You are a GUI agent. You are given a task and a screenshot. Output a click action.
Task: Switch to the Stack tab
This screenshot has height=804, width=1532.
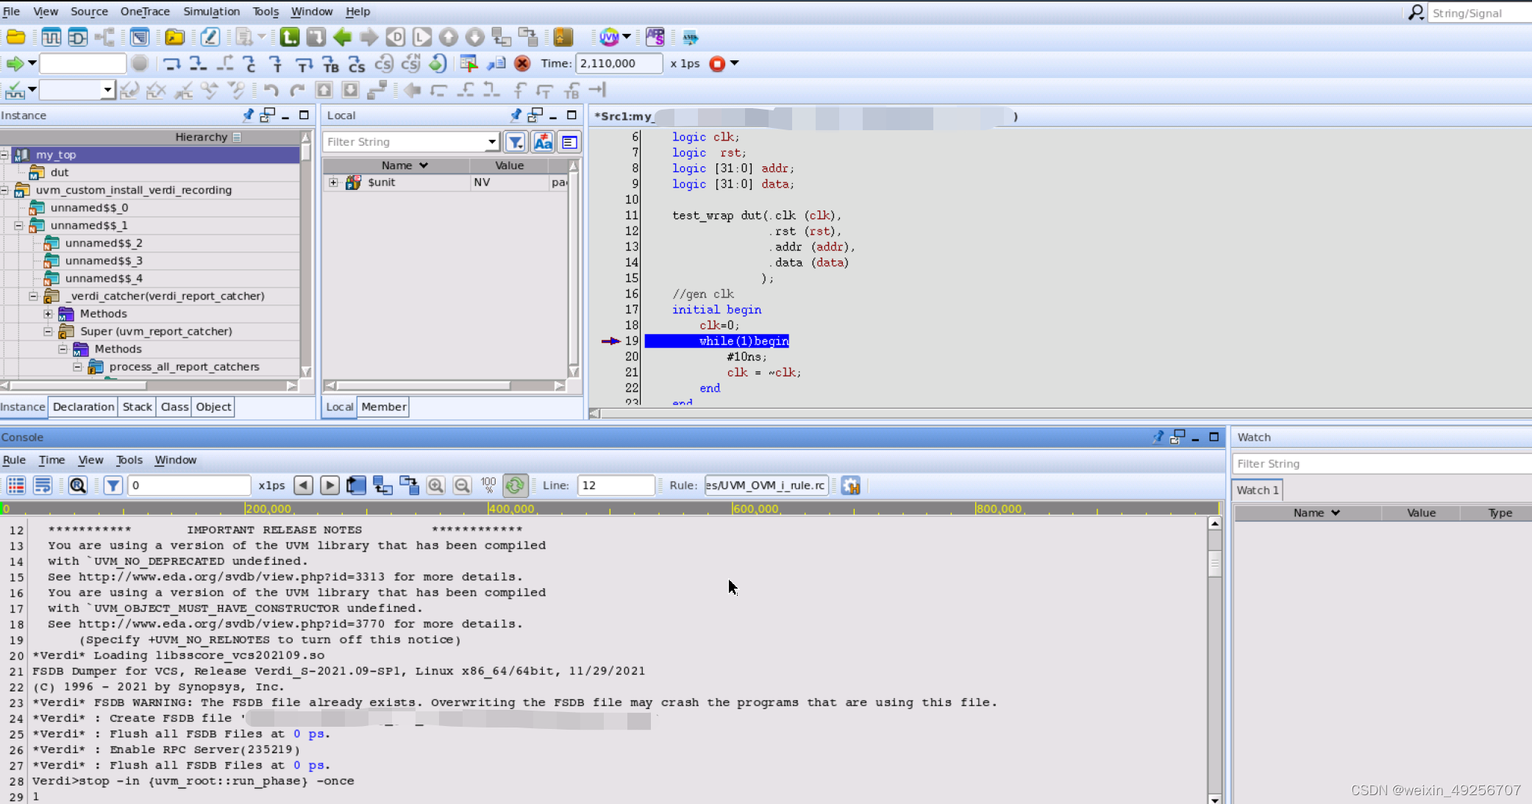(x=137, y=407)
